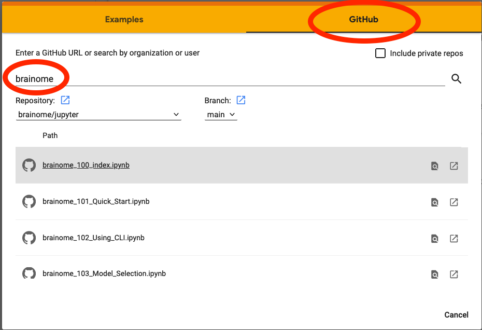Click the Branch: label
The height and width of the screenshot is (330, 482).
(218, 101)
